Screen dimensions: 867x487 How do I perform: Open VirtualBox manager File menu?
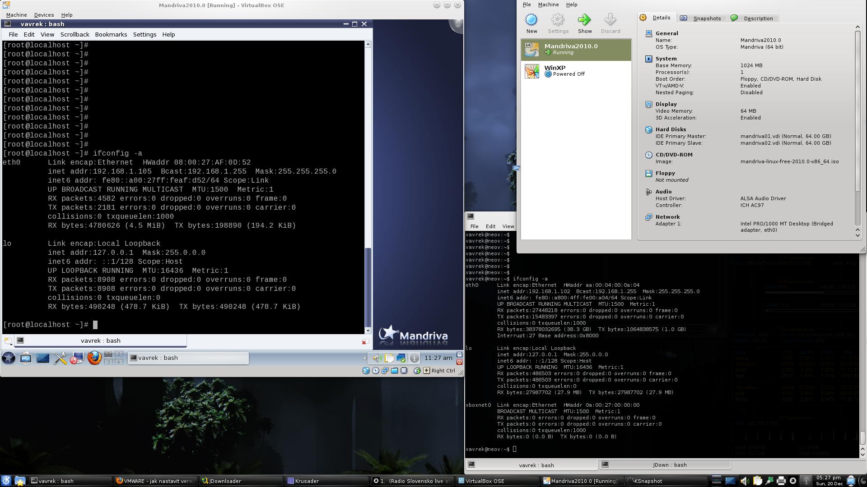pos(527,5)
